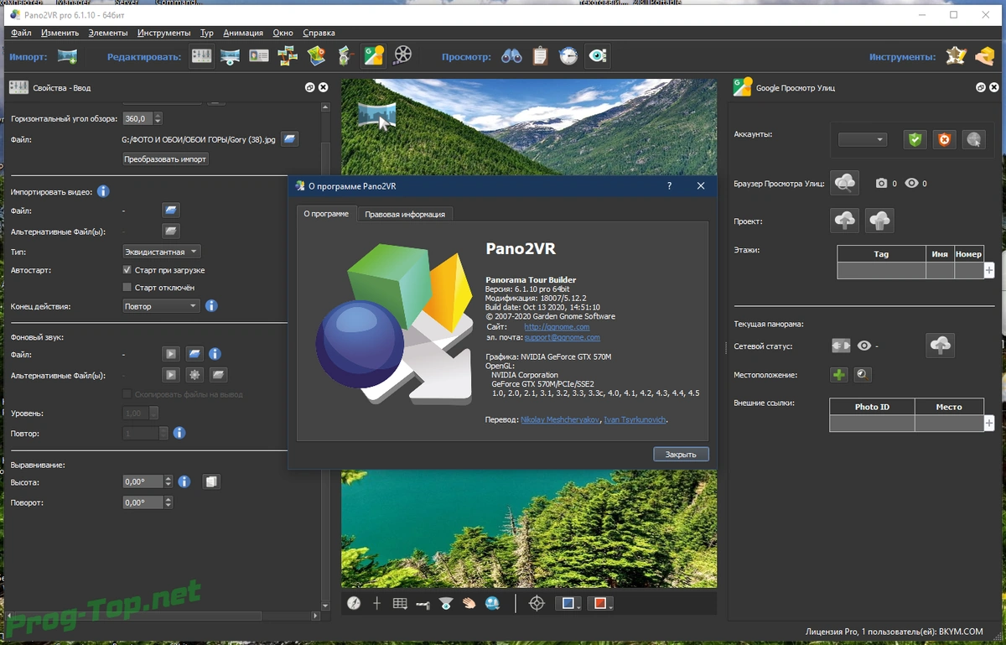Open the Output clipboard icon
The height and width of the screenshot is (645, 1006).
pyautogui.click(x=541, y=56)
